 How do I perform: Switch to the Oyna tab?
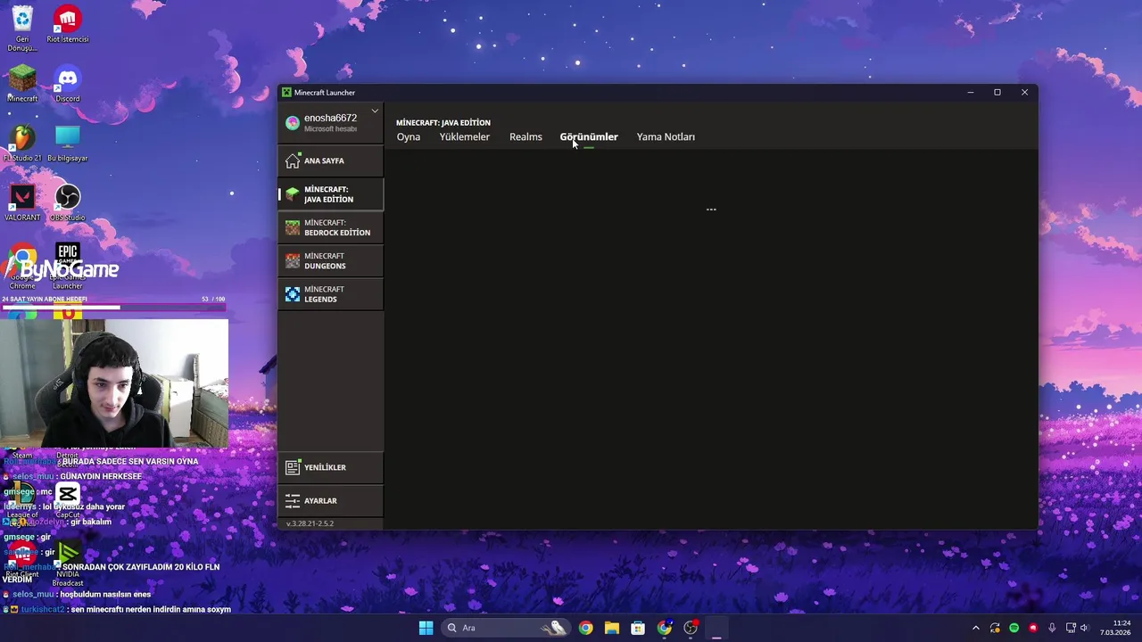click(409, 136)
